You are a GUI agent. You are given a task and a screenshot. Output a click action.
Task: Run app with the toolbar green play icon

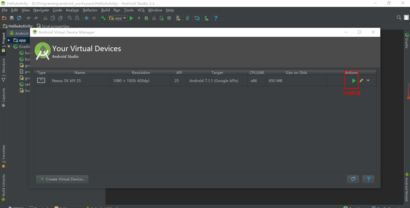coord(131,18)
